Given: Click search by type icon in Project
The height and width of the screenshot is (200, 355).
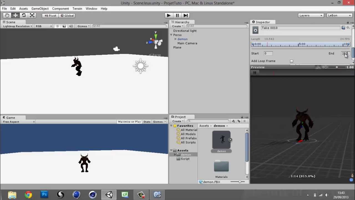Looking at the screenshot, I should [233, 121].
